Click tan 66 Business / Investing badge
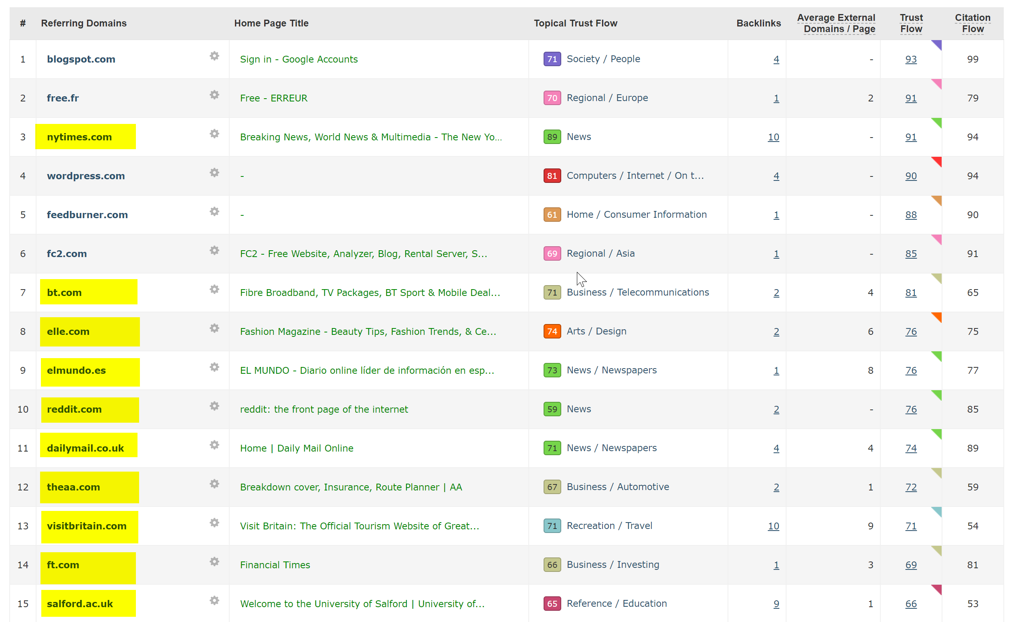This screenshot has width=1009, height=622. (552, 565)
